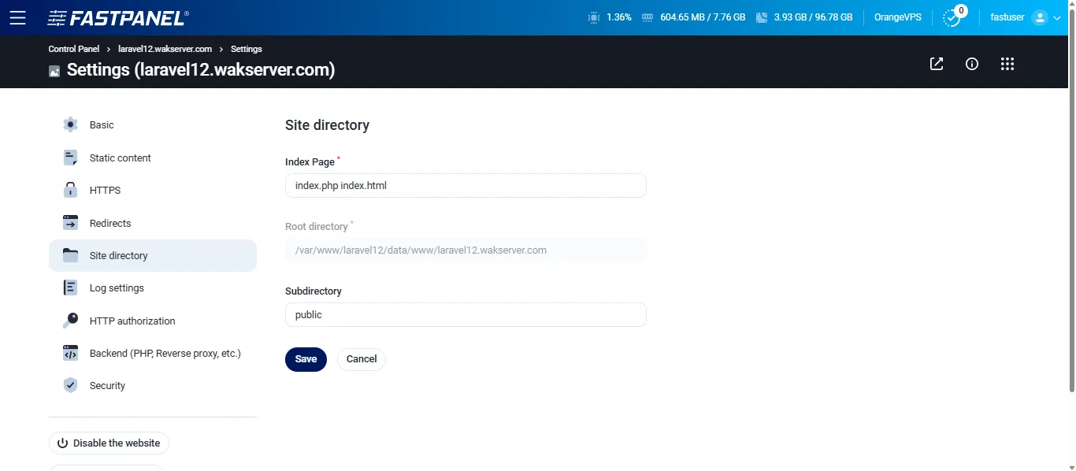Open laravel12.wakserver.com breadcrumb link

[x=165, y=49]
